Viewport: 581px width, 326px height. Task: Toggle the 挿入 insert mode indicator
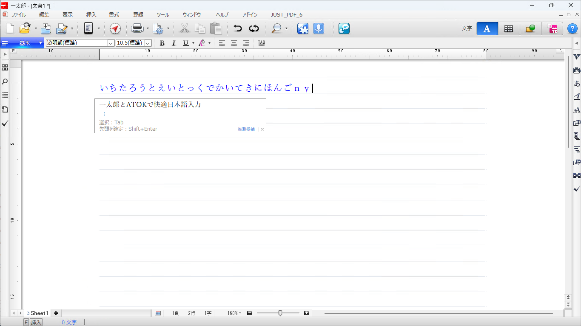click(x=36, y=322)
